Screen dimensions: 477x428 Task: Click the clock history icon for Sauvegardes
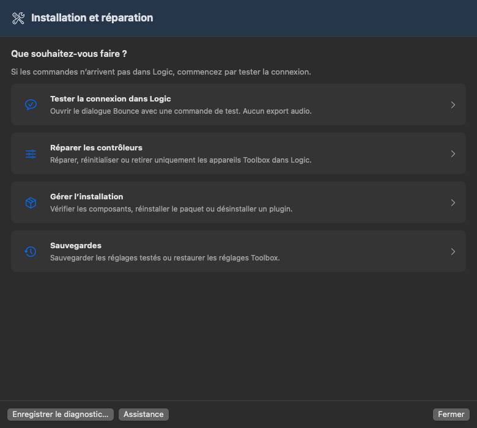click(31, 251)
